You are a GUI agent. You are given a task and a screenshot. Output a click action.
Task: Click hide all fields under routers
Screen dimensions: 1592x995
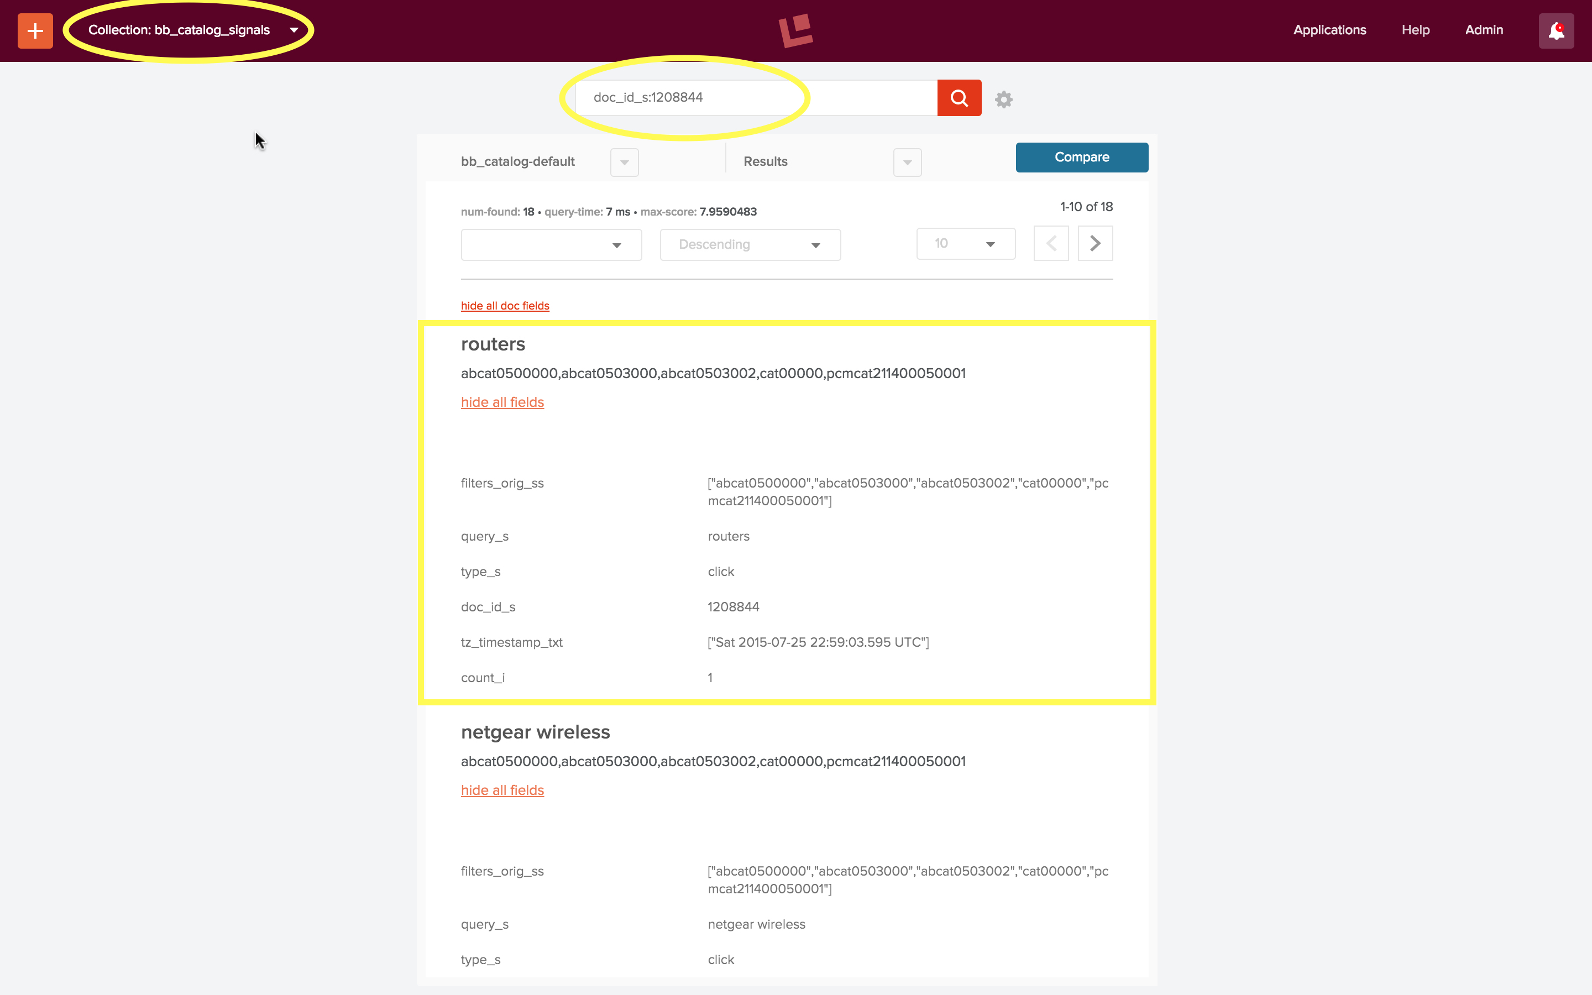(502, 401)
